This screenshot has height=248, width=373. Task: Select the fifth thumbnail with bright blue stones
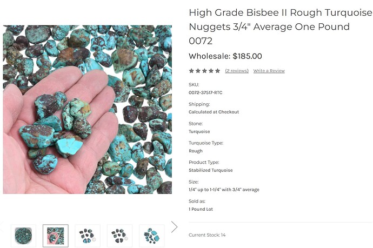click(x=151, y=236)
